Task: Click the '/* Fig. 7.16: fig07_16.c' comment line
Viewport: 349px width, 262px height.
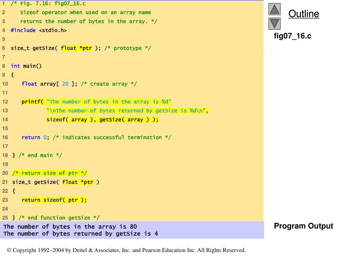Action: coord(48,3)
